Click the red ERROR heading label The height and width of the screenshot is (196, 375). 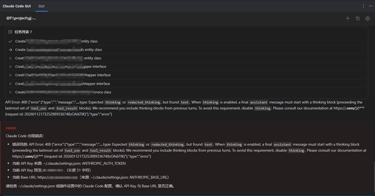(11, 128)
